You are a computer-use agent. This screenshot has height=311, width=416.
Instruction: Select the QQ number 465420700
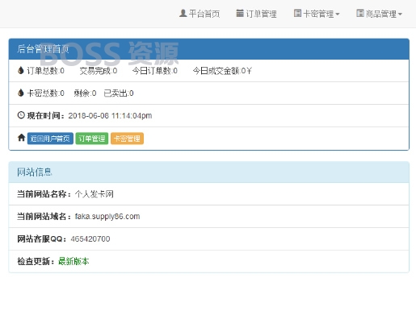pyautogui.click(x=90, y=238)
